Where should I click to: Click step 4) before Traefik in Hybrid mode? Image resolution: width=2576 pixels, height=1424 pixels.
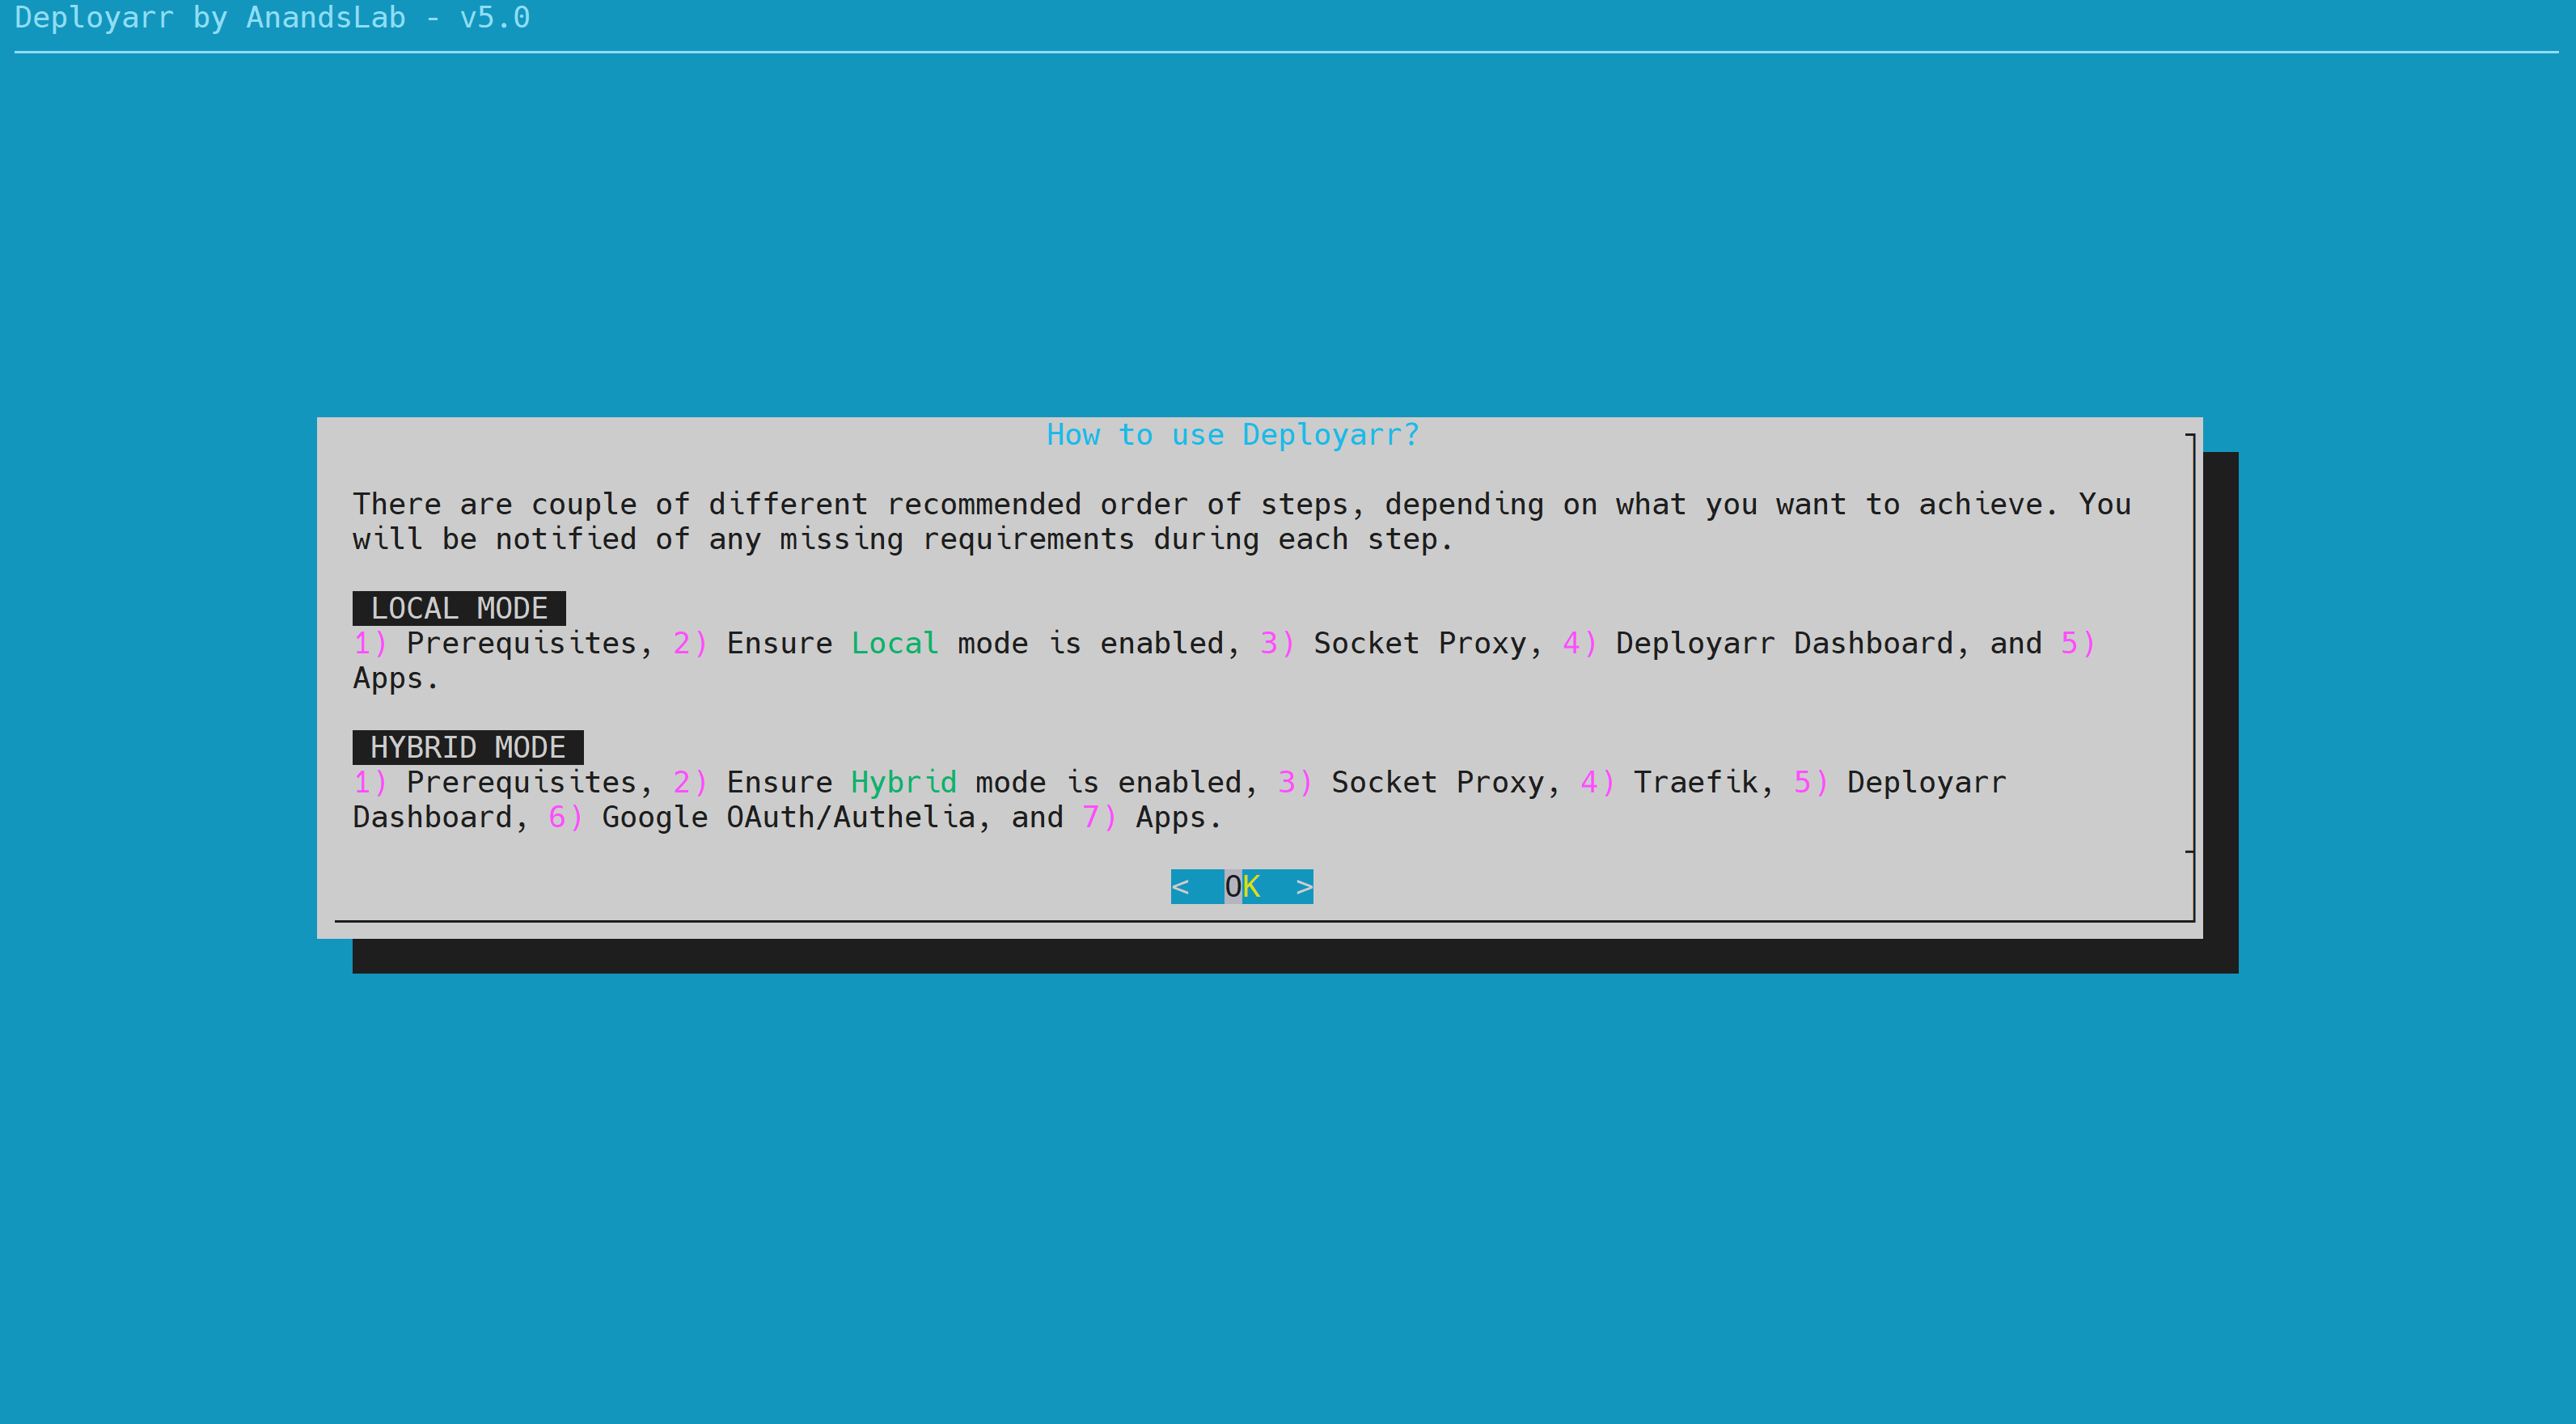pyautogui.click(x=1597, y=782)
